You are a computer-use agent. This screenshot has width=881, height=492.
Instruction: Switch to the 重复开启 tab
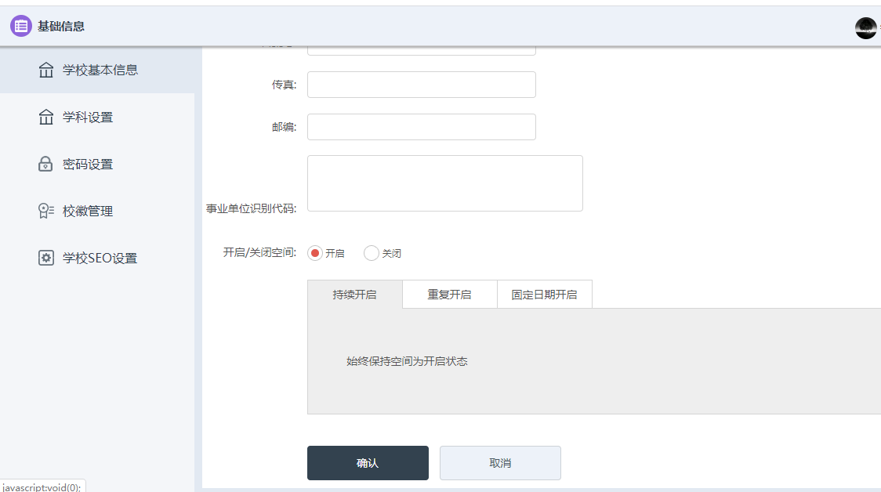pos(449,295)
